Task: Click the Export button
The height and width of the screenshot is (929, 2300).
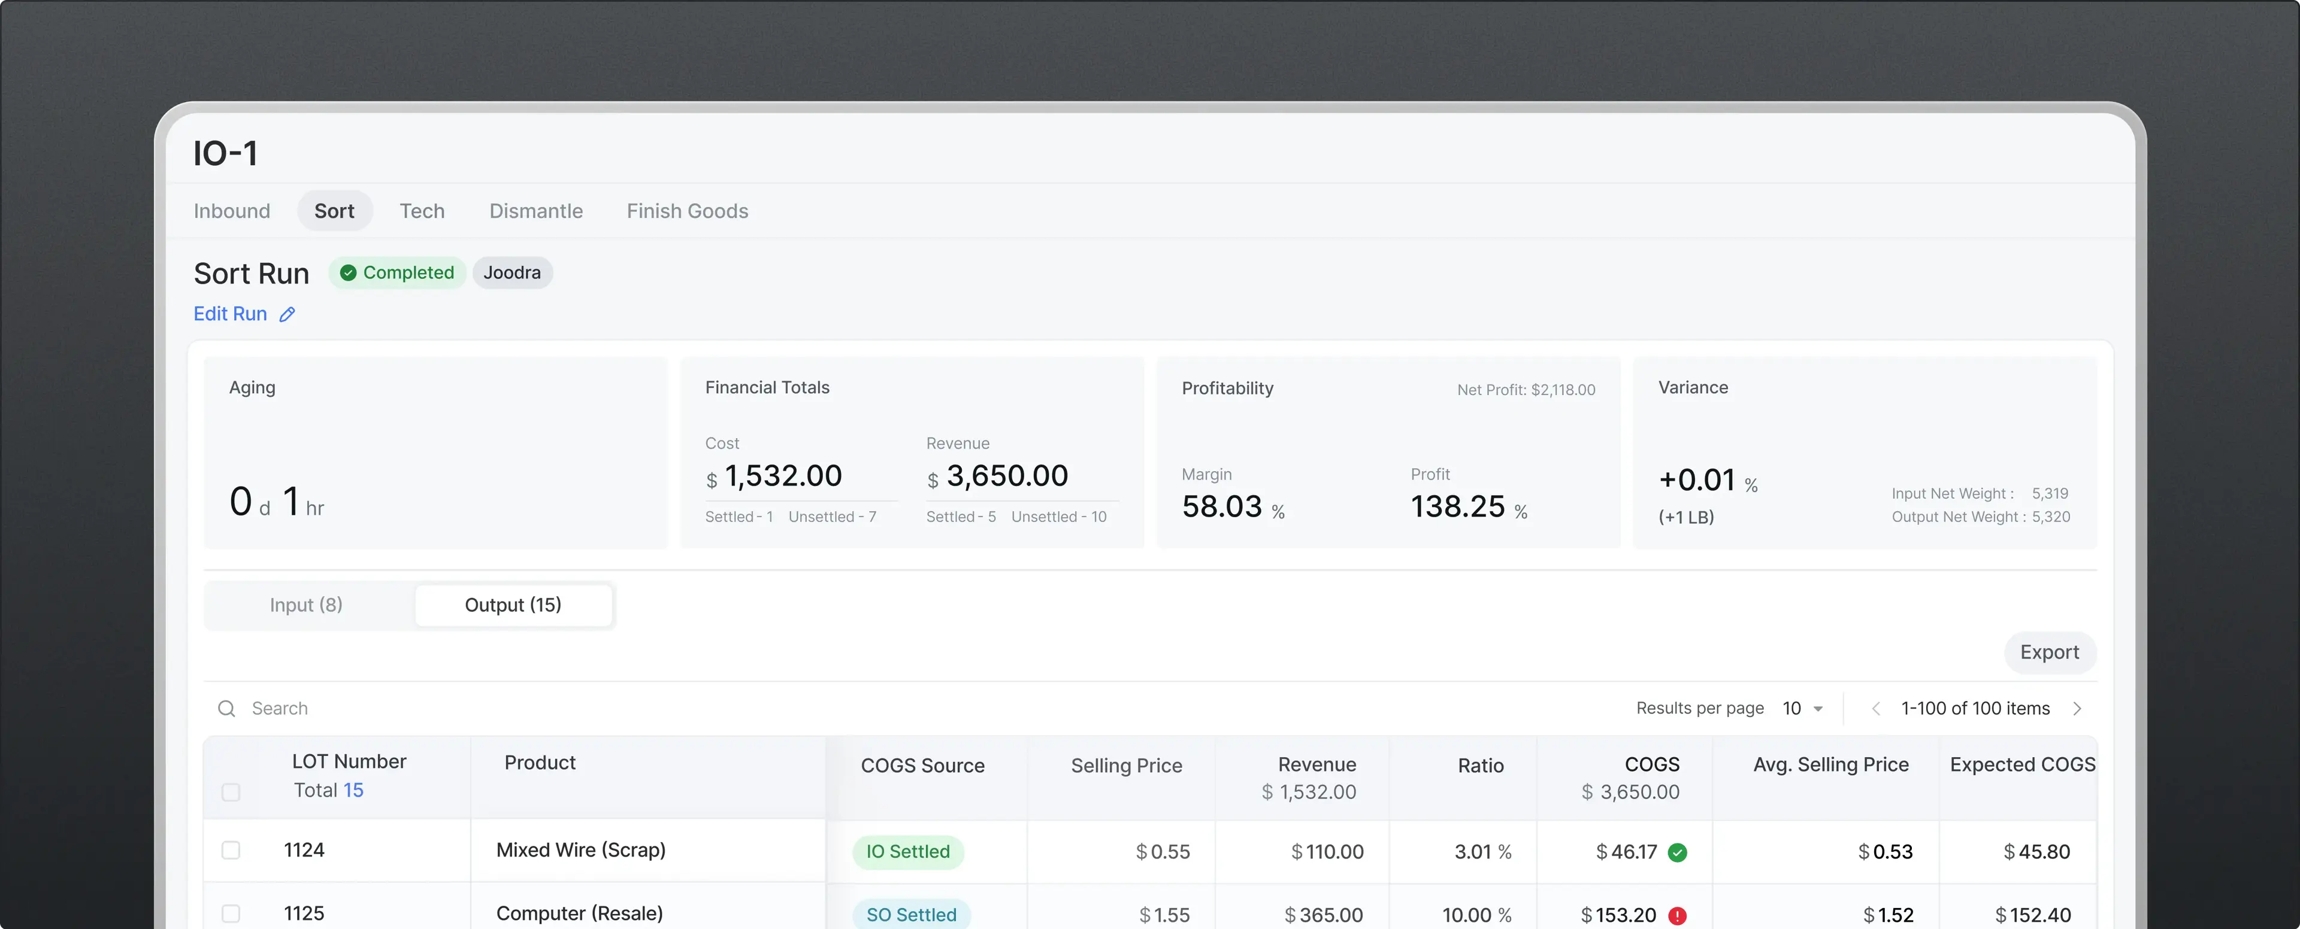Action: [2049, 652]
